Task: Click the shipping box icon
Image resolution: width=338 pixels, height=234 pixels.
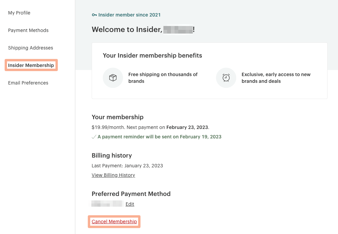Action: [113, 78]
